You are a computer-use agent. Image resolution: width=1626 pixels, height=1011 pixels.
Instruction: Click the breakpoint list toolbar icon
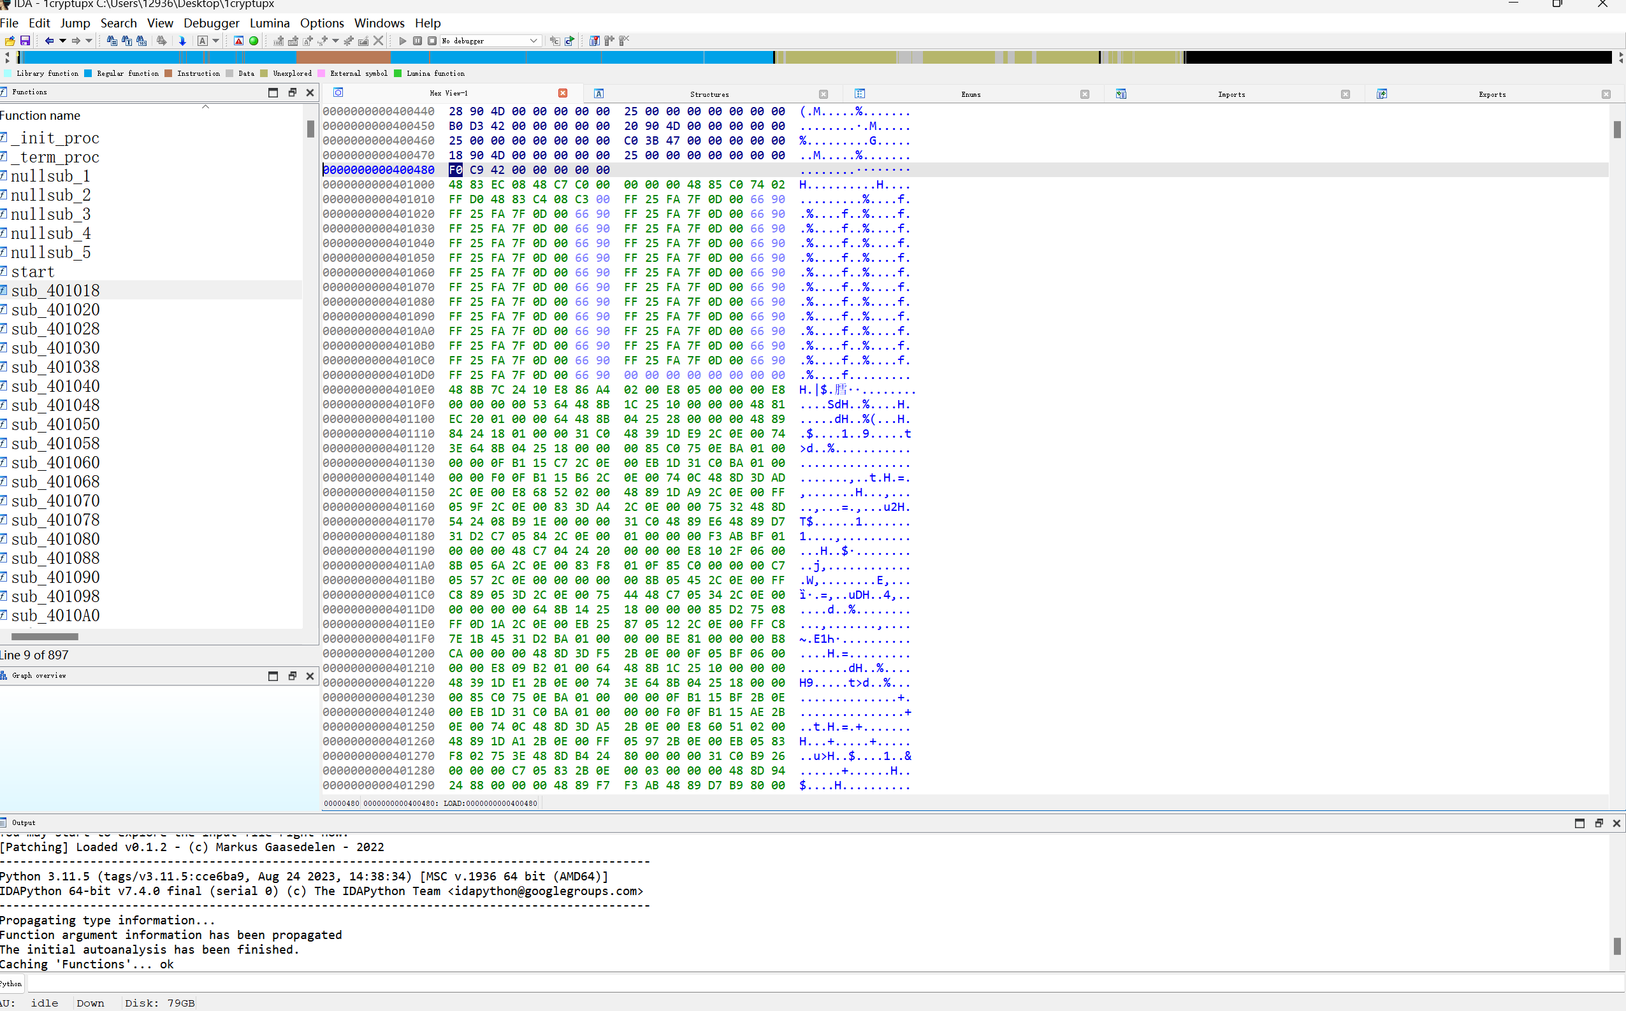594,41
